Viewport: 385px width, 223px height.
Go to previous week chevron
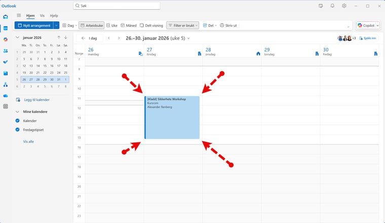(109, 38)
